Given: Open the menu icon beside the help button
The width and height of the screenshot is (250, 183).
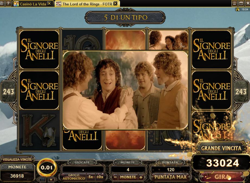Looking at the screenshot, I should (2, 3).
